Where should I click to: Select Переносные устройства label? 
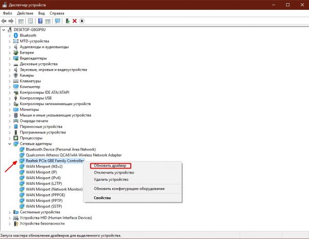(41, 127)
